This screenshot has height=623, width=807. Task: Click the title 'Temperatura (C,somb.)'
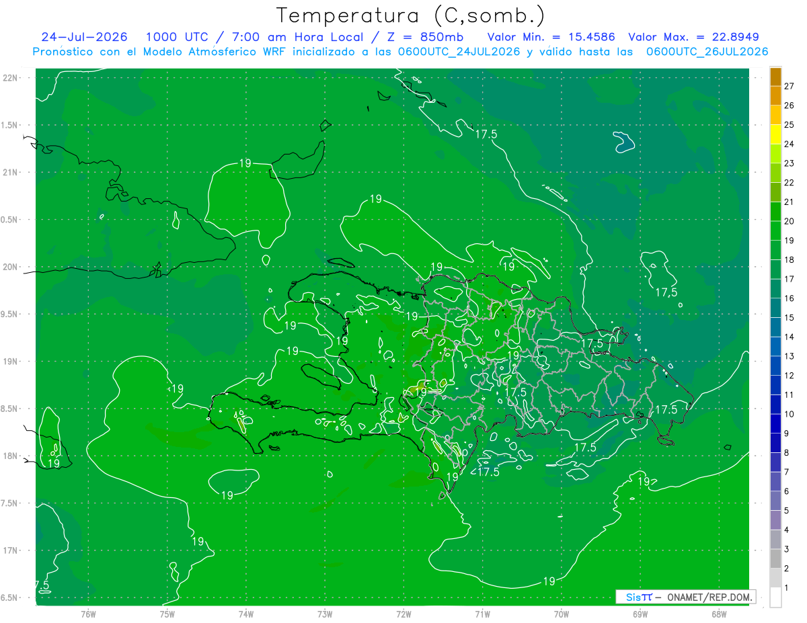[411, 15]
